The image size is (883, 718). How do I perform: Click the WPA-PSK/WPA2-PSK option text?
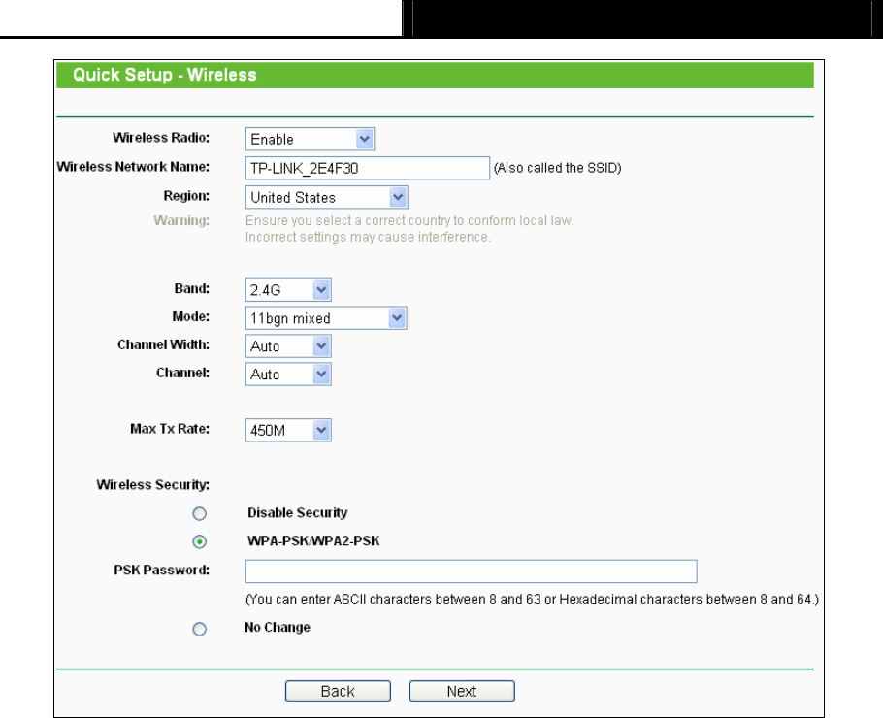click(313, 541)
